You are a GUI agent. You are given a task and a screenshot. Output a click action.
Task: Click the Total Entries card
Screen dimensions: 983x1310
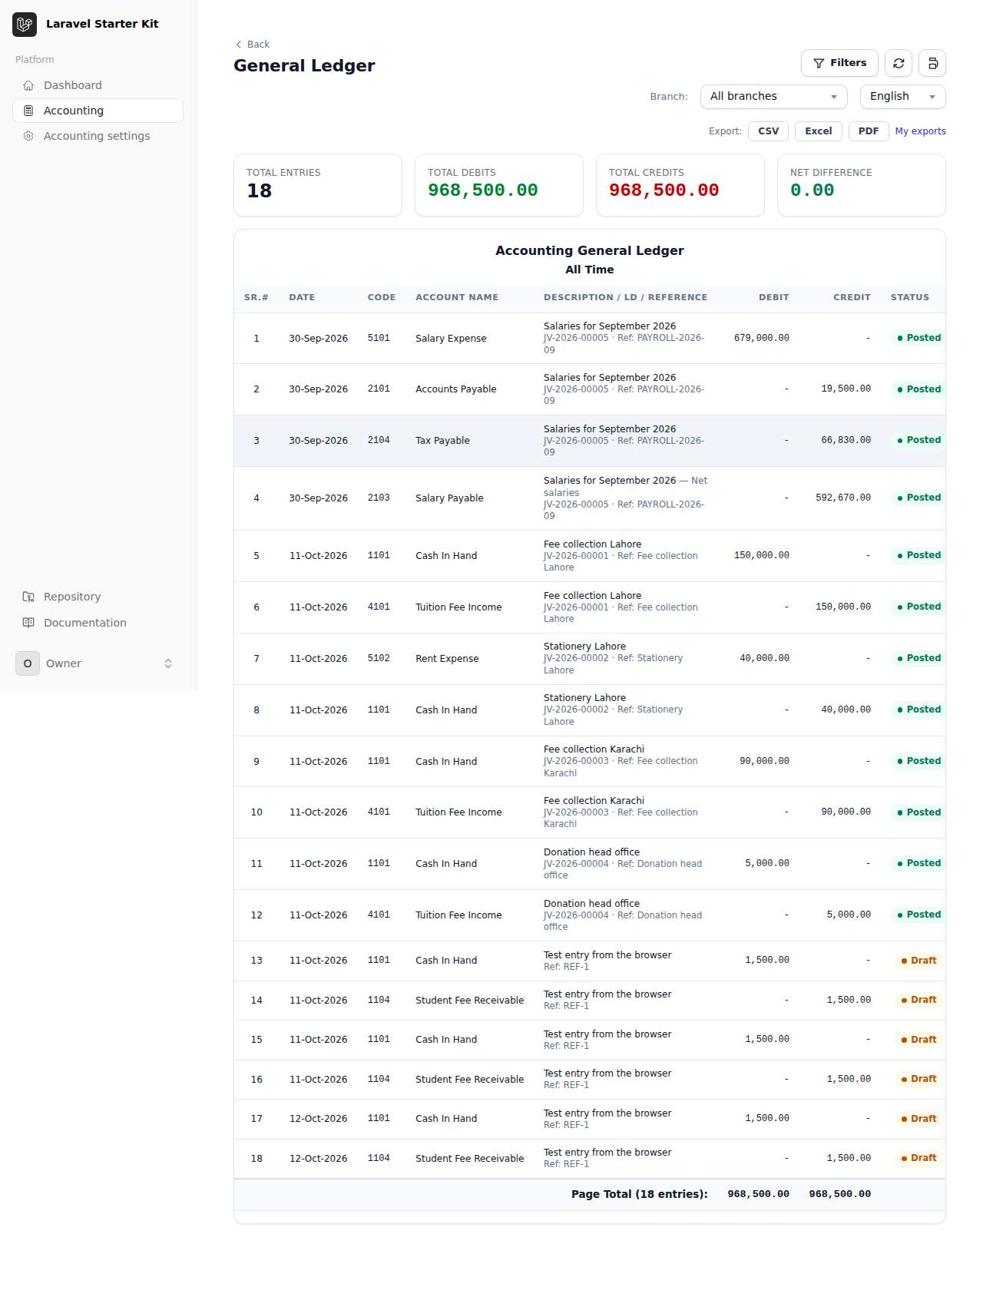[x=318, y=185]
